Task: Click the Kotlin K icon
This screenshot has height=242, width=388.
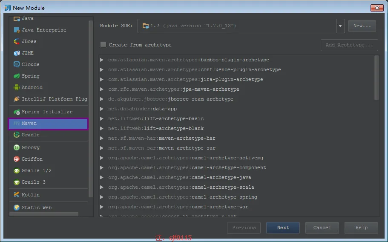Action: (17, 195)
